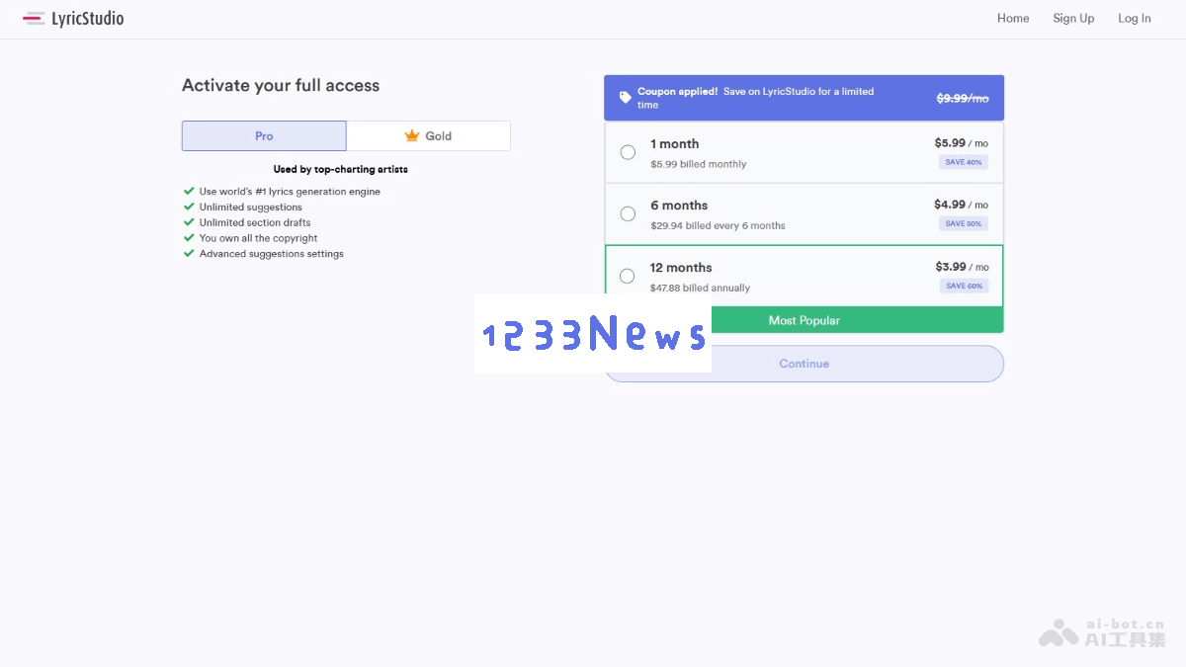Select the 6 months plan radio button

tap(628, 213)
